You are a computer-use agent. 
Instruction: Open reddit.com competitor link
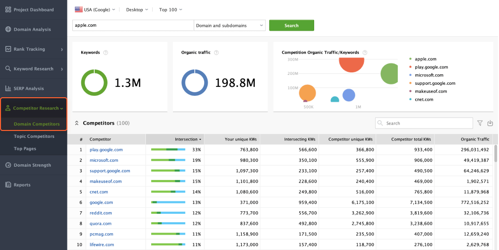coord(101,213)
